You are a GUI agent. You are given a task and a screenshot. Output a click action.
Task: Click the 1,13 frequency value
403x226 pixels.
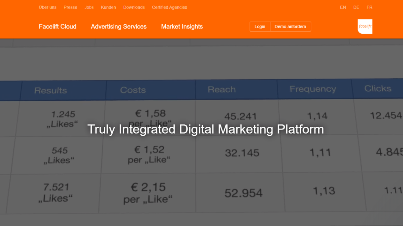(324, 191)
